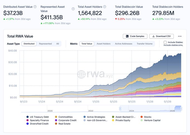The image size is (190, 135).
Task: Toggle Specialty Finance legend series
Action: (x=38, y=120)
